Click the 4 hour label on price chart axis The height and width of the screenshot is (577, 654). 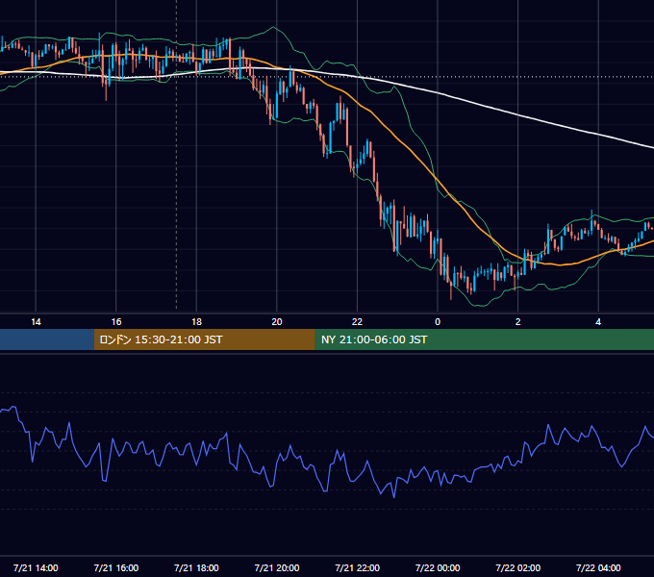coord(598,322)
